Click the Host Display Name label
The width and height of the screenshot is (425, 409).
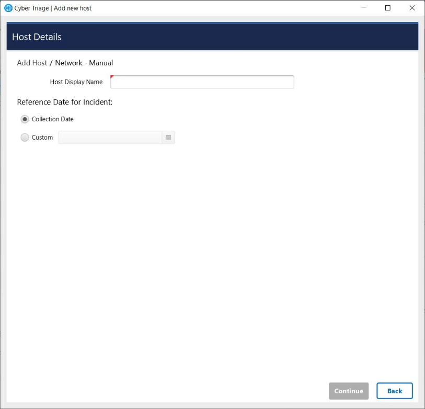click(x=76, y=82)
